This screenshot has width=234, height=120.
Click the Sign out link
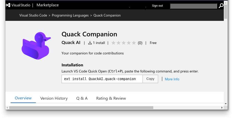(x=157, y=6)
